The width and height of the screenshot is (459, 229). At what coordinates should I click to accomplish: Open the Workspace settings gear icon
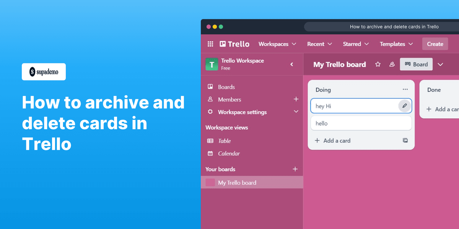210,112
